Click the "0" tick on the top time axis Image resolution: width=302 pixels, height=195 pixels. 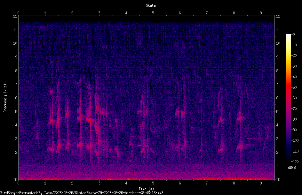[18, 13]
